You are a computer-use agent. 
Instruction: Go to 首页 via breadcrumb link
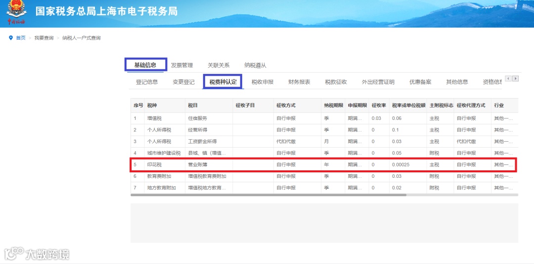click(x=21, y=38)
